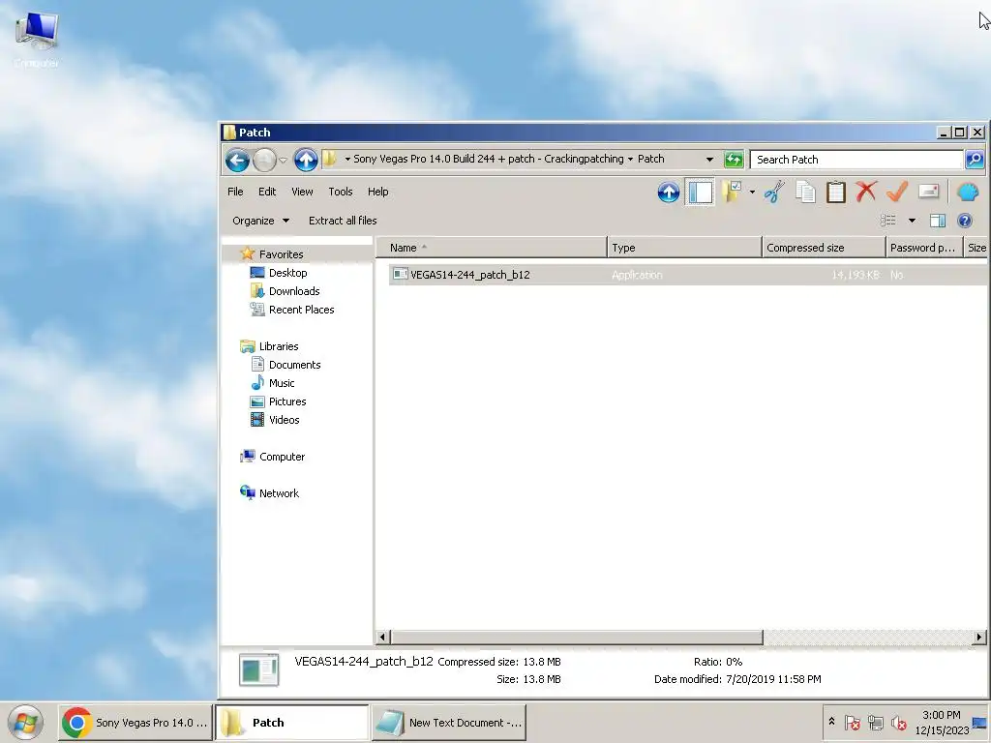Open Desktop in Favorites
Viewport: 991px width, 743px height.
(x=287, y=273)
